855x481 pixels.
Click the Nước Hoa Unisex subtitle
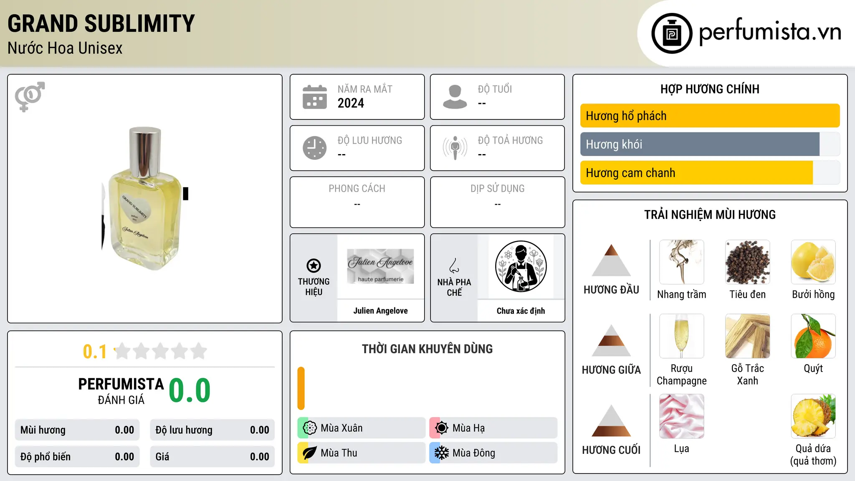pos(65,48)
